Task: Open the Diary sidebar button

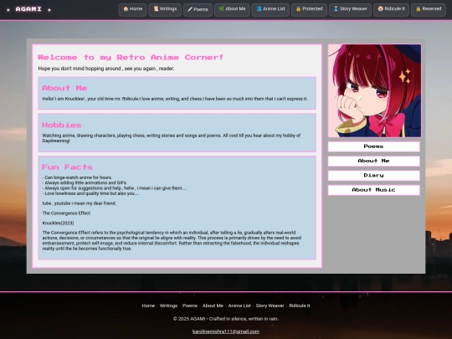Action: pos(374,175)
